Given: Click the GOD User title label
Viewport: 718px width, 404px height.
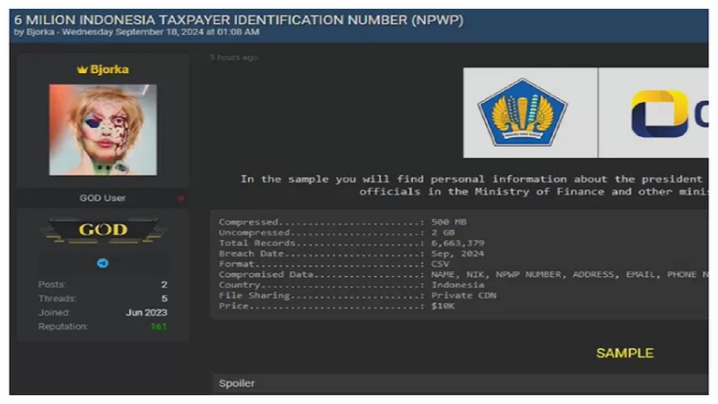Looking at the screenshot, I should [103, 198].
